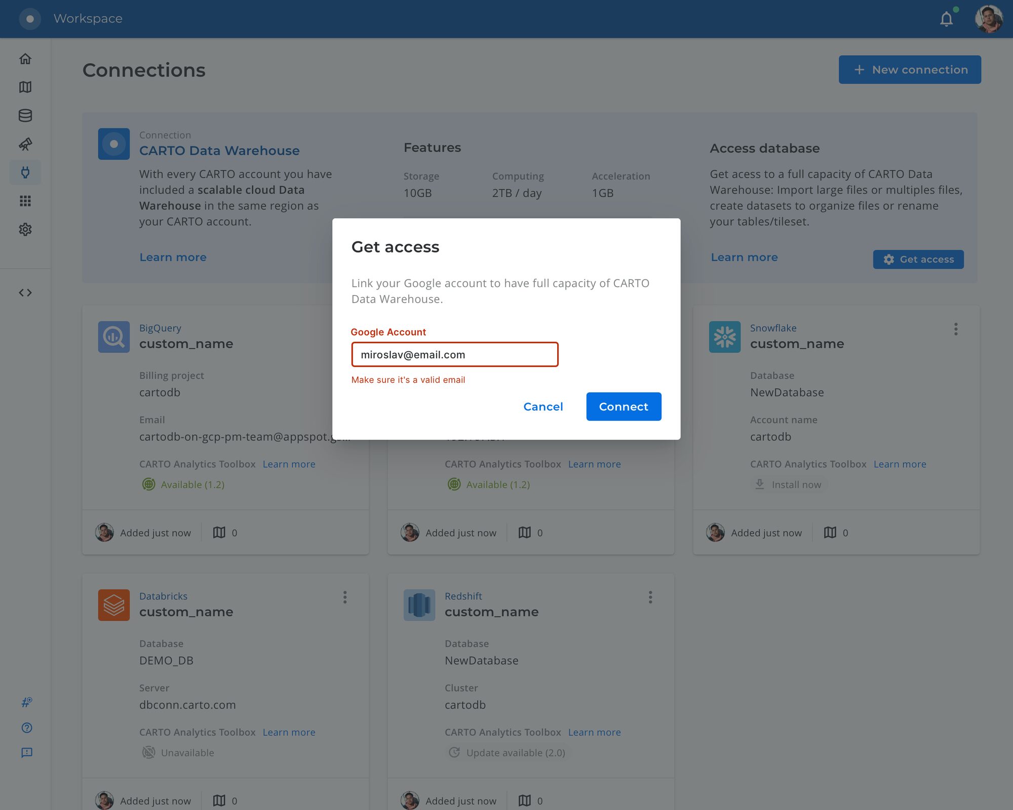Cancel the Get access dialog
This screenshot has width=1013, height=810.
click(x=543, y=407)
